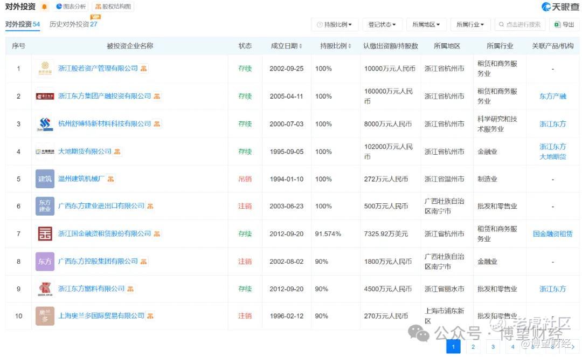Click the 浙江东方集团产融投资有限公司 logo
582x357 pixels.
coord(45,96)
